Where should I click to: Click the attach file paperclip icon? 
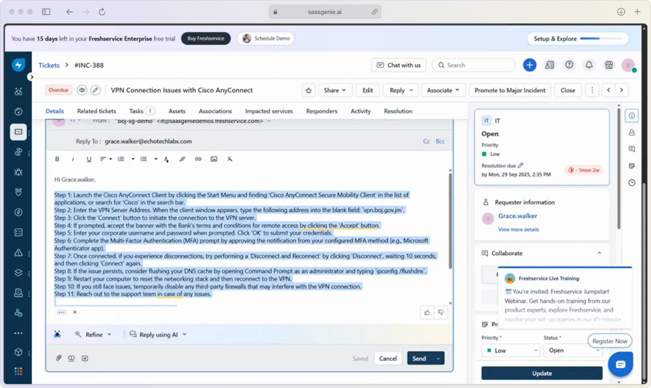[x=59, y=358]
